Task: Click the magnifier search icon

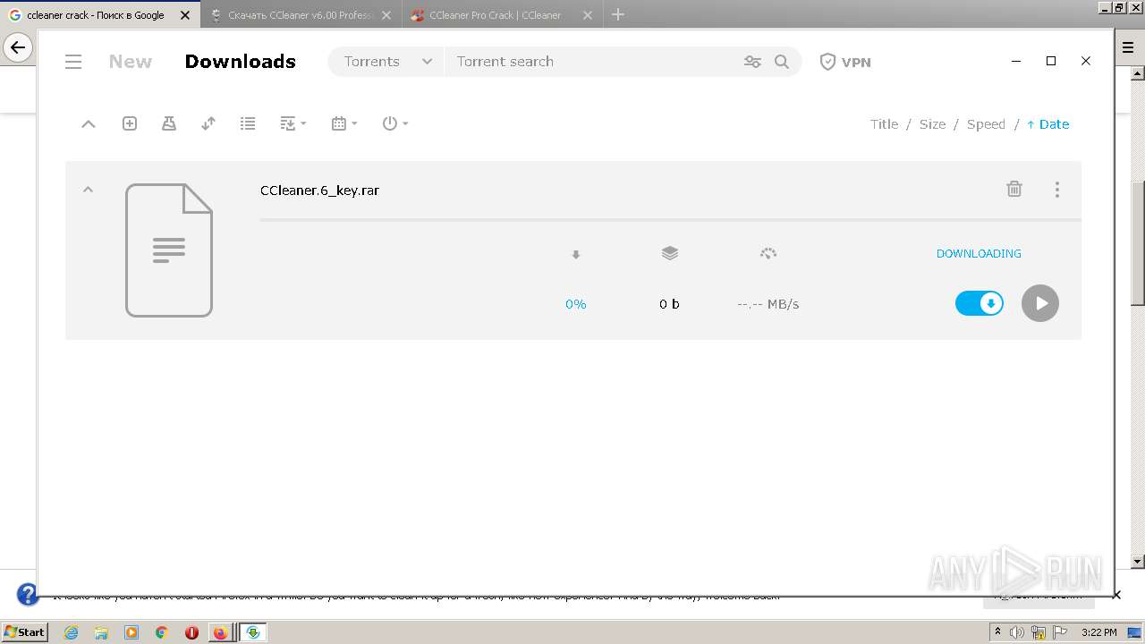Action: pos(782,62)
